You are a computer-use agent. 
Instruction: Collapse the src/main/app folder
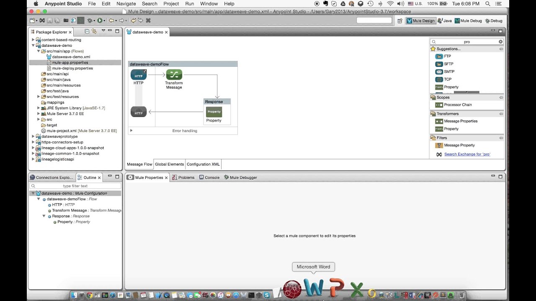(x=39, y=51)
